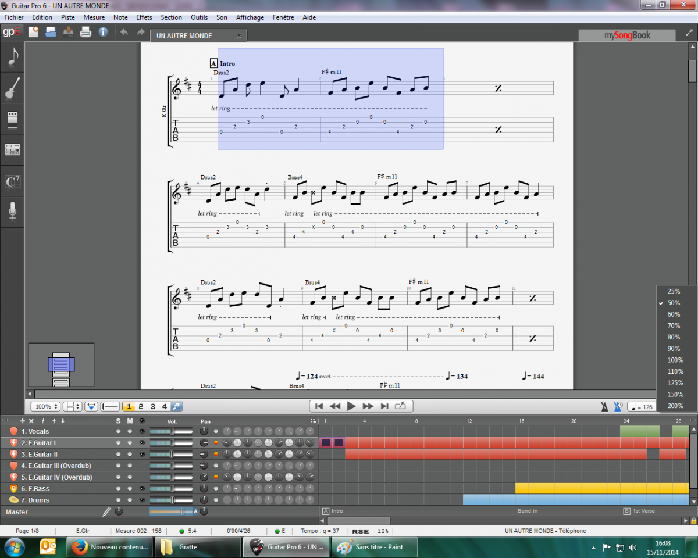Open the mastering rack panel icon
698x558 pixels.
[13, 151]
